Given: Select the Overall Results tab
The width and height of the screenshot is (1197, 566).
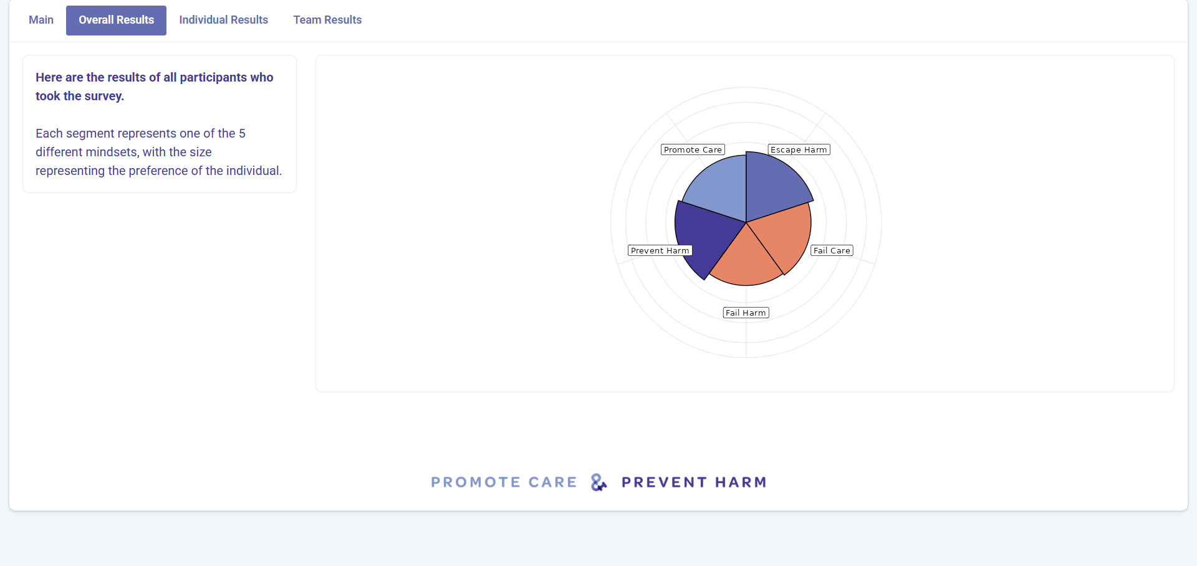Looking at the screenshot, I should point(116,20).
